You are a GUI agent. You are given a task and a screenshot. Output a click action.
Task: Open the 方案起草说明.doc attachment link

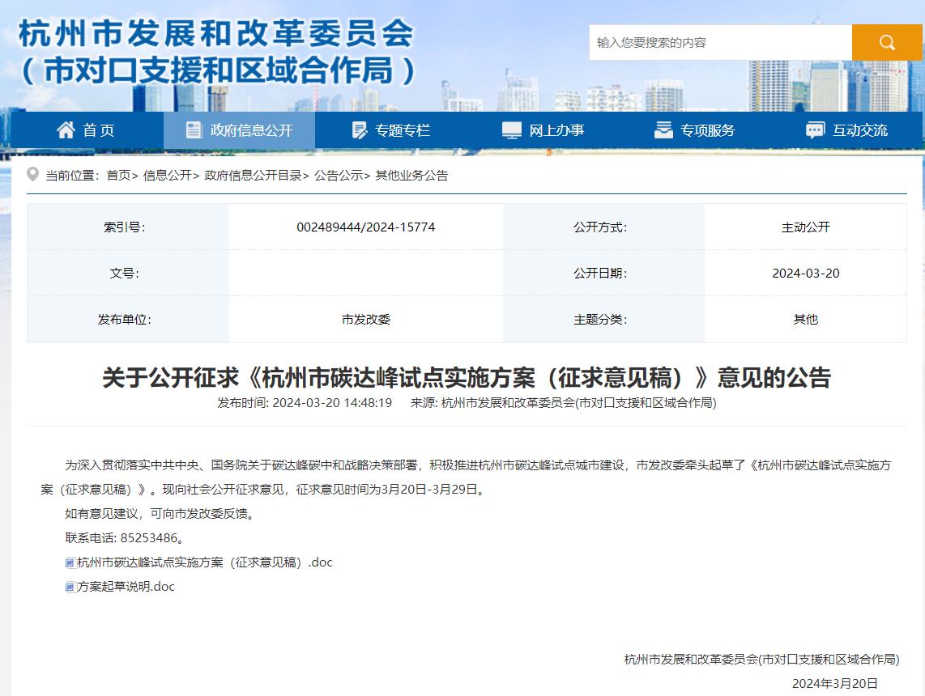coord(126,587)
